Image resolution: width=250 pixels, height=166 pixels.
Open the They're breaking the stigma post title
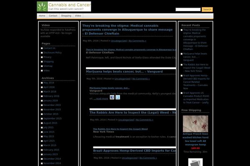[x=127, y=29]
